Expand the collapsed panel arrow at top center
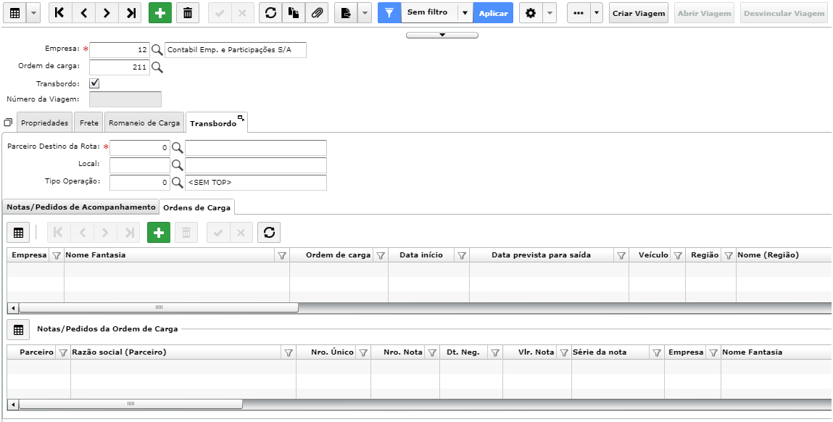833x422 pixels. click(x=442, y=35)
